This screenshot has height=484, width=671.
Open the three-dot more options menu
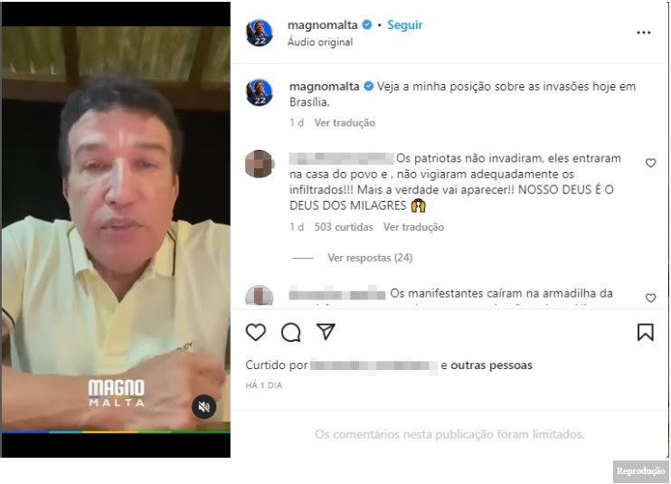(644, 33)
